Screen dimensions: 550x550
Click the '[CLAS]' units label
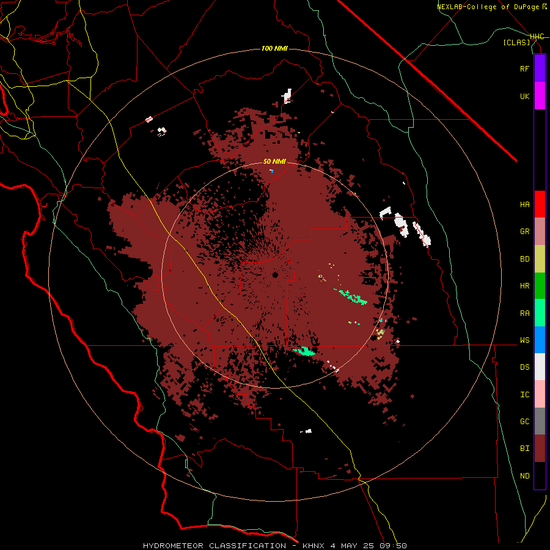coord(516,42)
